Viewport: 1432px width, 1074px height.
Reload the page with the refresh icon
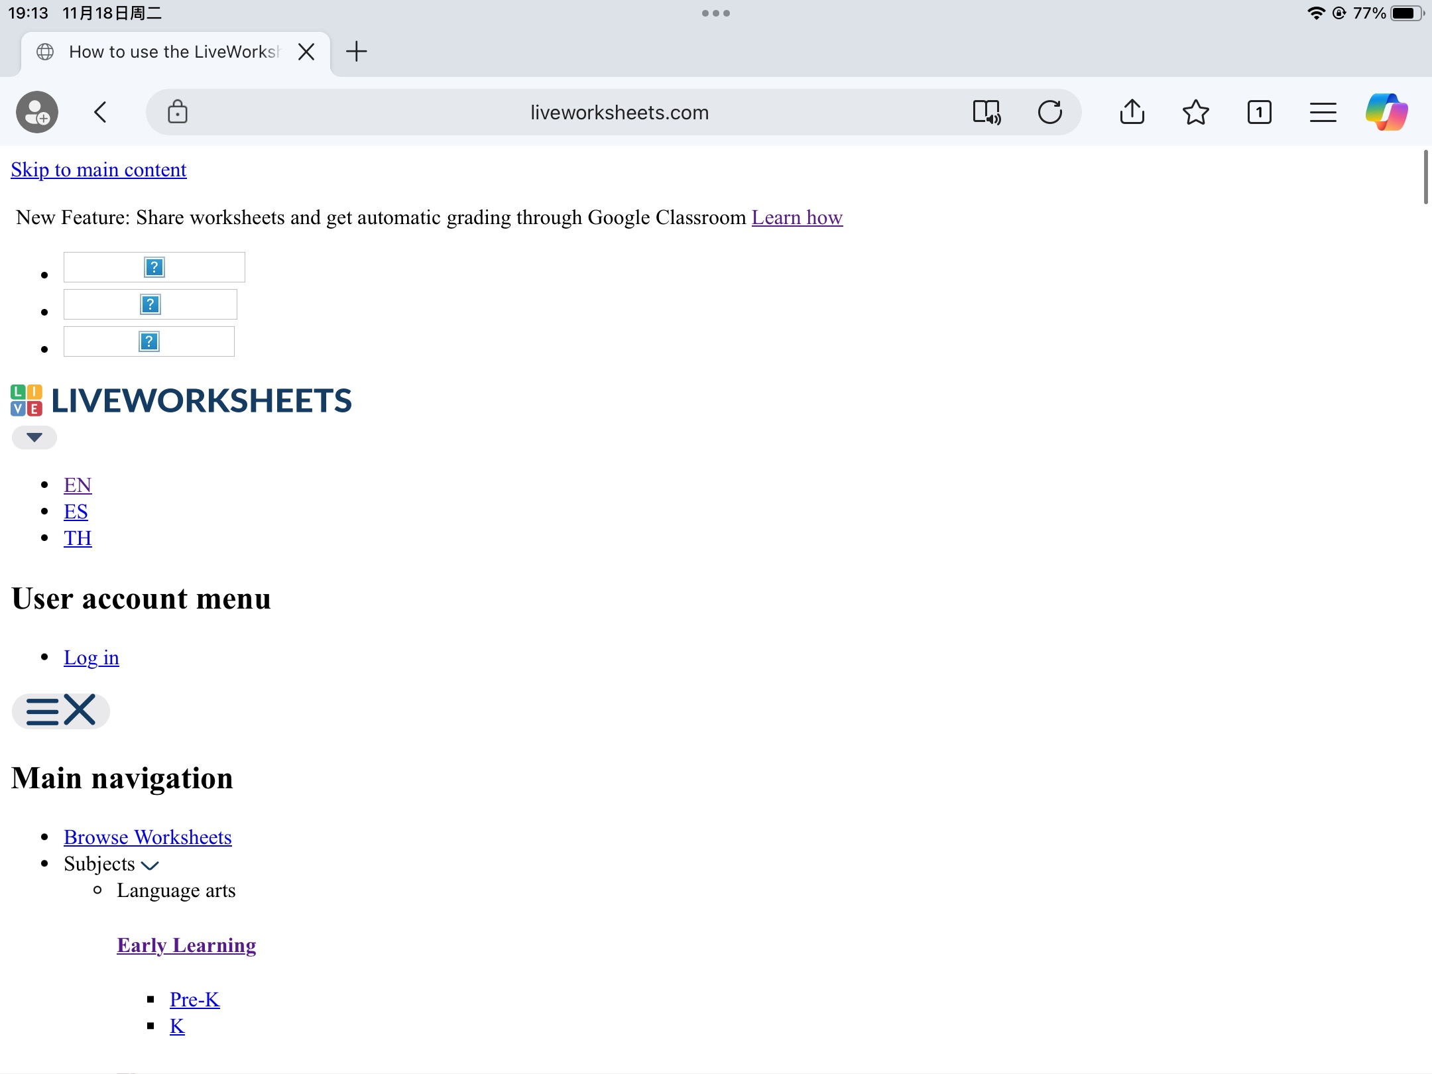point(1050,112)
